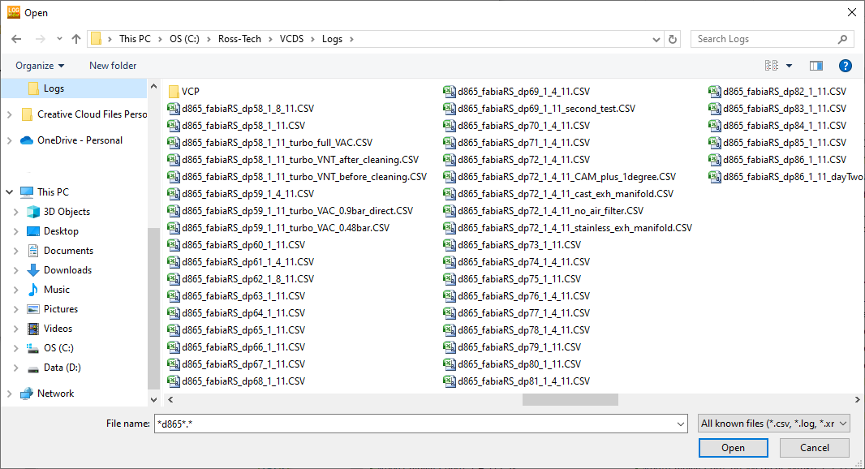The width and height of the screenshot is (865, 469).
Task: Select the d865_fabiaRS_dp58_1_11.CSV file icon
Action: [174, 125]
